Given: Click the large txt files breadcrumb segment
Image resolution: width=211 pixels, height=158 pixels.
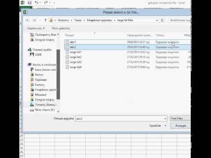Looking at the screenshot, I should (x=125, y=20).
